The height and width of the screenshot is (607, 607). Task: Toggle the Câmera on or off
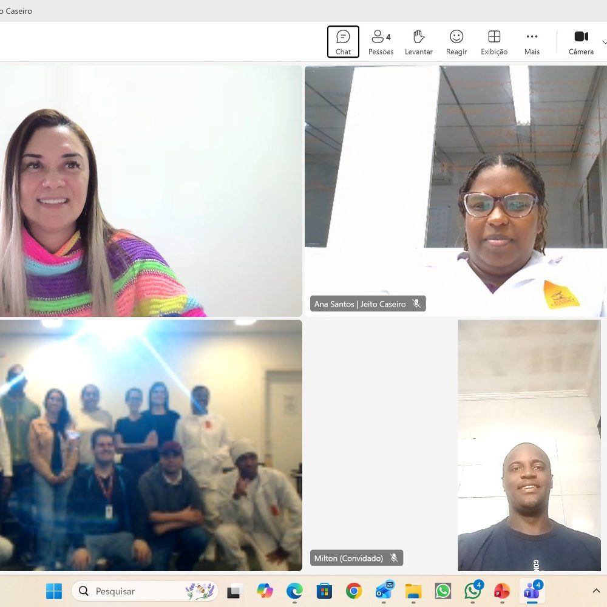pos(581,42)
